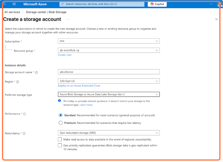This screenshot has height=162, width=223.
Task: Open ellipsis menu beside page title
Action: tap(68, 19)
